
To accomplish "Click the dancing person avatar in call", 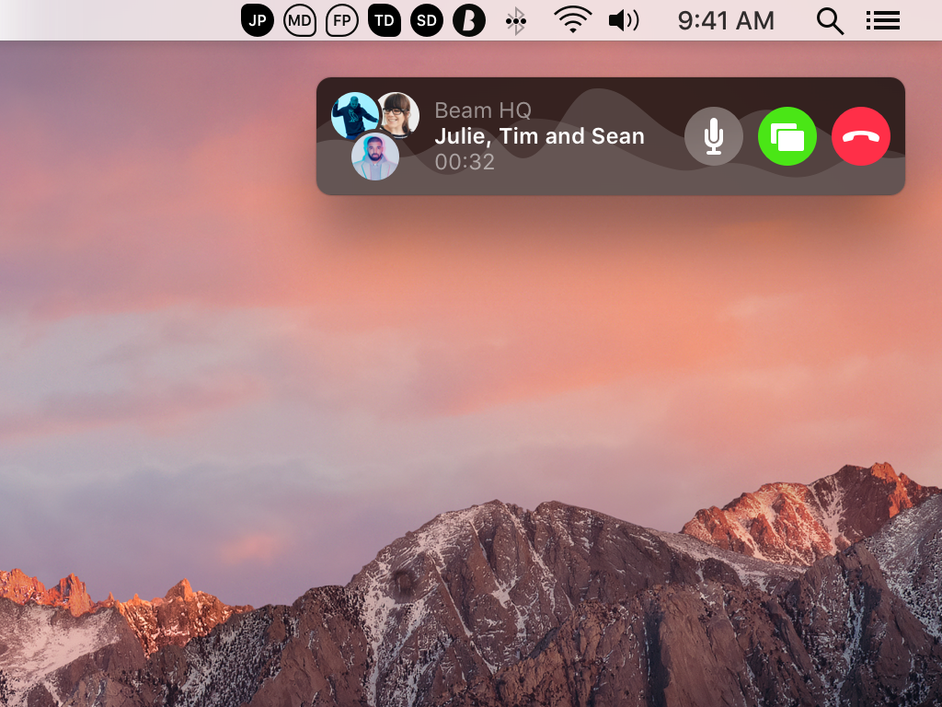I will [355, 116].
